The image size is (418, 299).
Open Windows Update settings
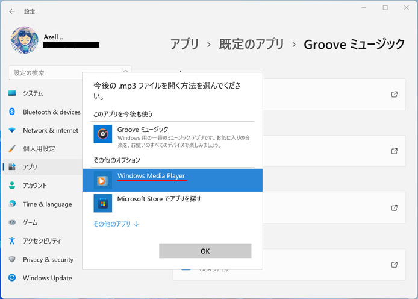coord(48,278)
